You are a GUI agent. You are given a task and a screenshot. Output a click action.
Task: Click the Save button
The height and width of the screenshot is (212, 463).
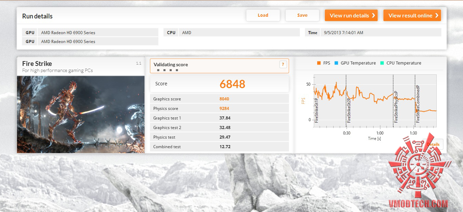[x=302, y=15]
